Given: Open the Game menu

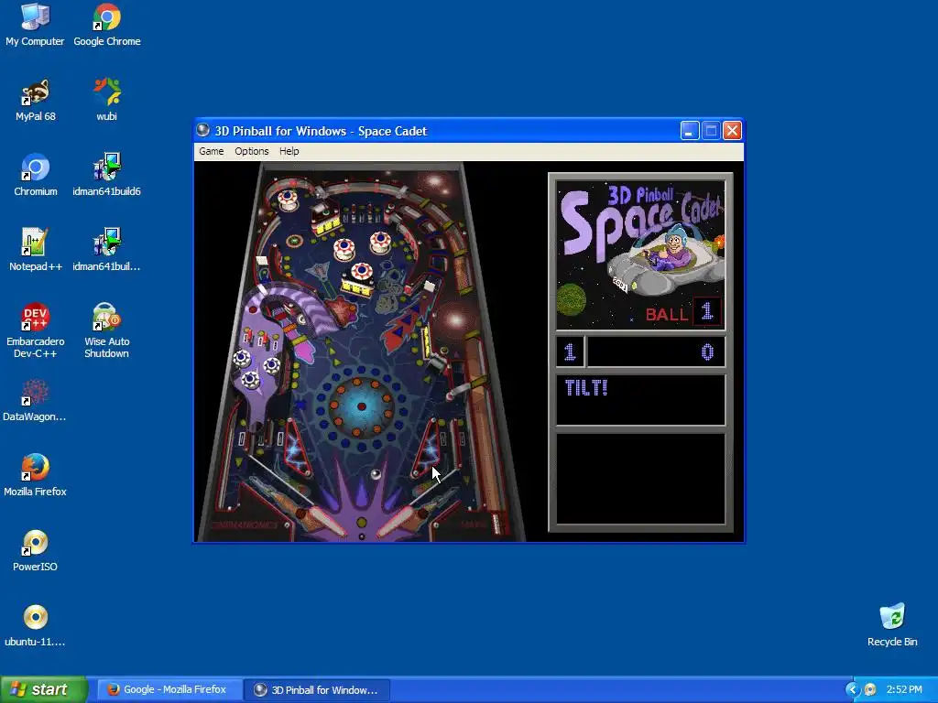Looking at the screenshot, I should [x=212, y=151].
